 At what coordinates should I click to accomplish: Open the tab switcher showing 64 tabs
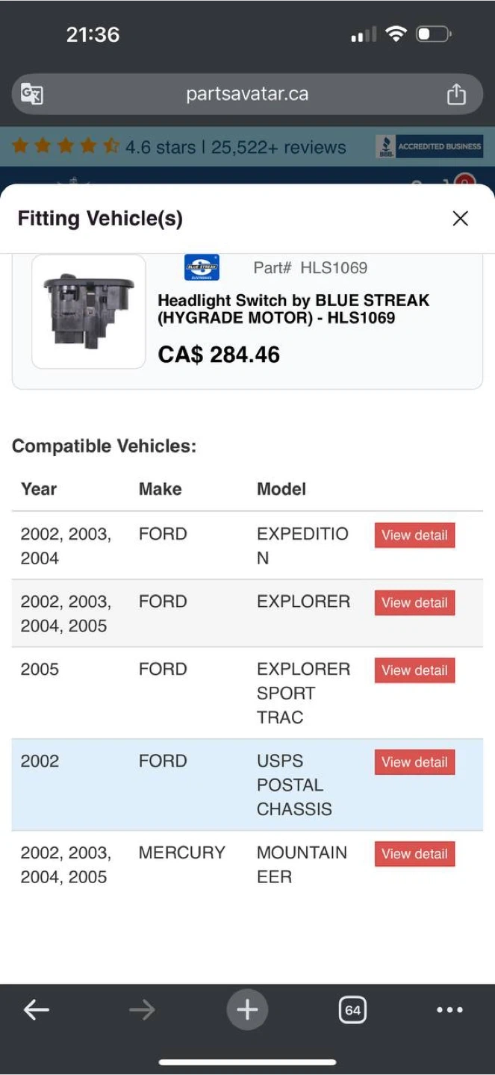click(x=352, y=1010)
